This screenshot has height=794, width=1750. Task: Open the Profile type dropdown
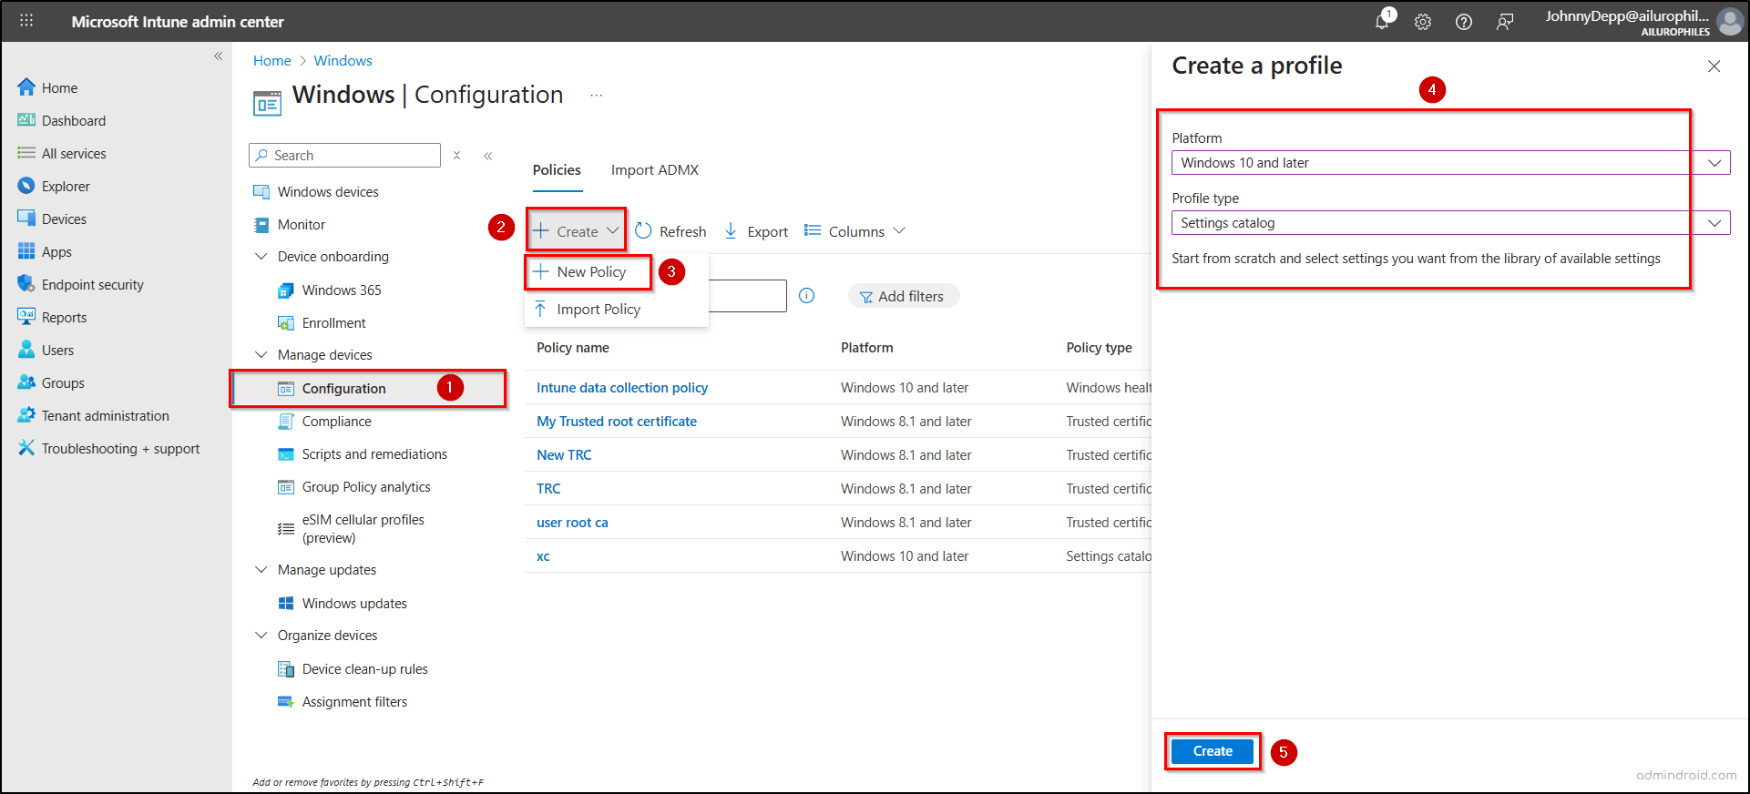point(1449,223)
